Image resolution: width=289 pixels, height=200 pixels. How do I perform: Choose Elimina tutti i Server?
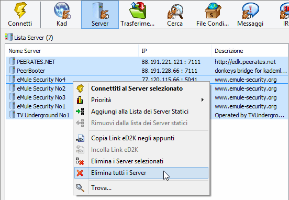pyautogui.click(x=141, y=173)
